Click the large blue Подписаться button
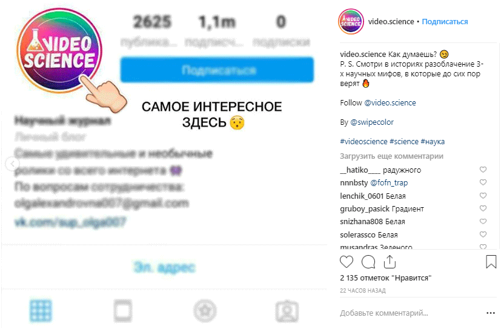Viewport: 501px width, 329px height. [x=217, y=70]
